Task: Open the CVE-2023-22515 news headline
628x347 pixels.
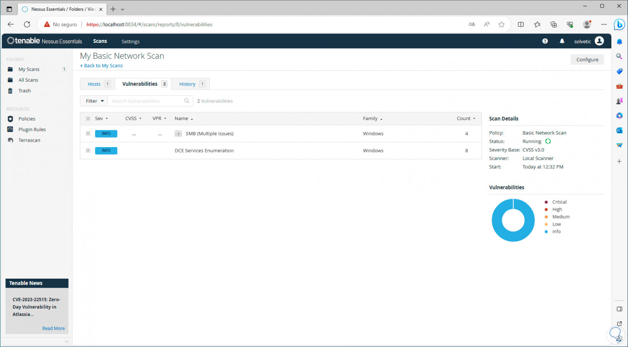Action: pyautogui.click(x=37, y=307)
